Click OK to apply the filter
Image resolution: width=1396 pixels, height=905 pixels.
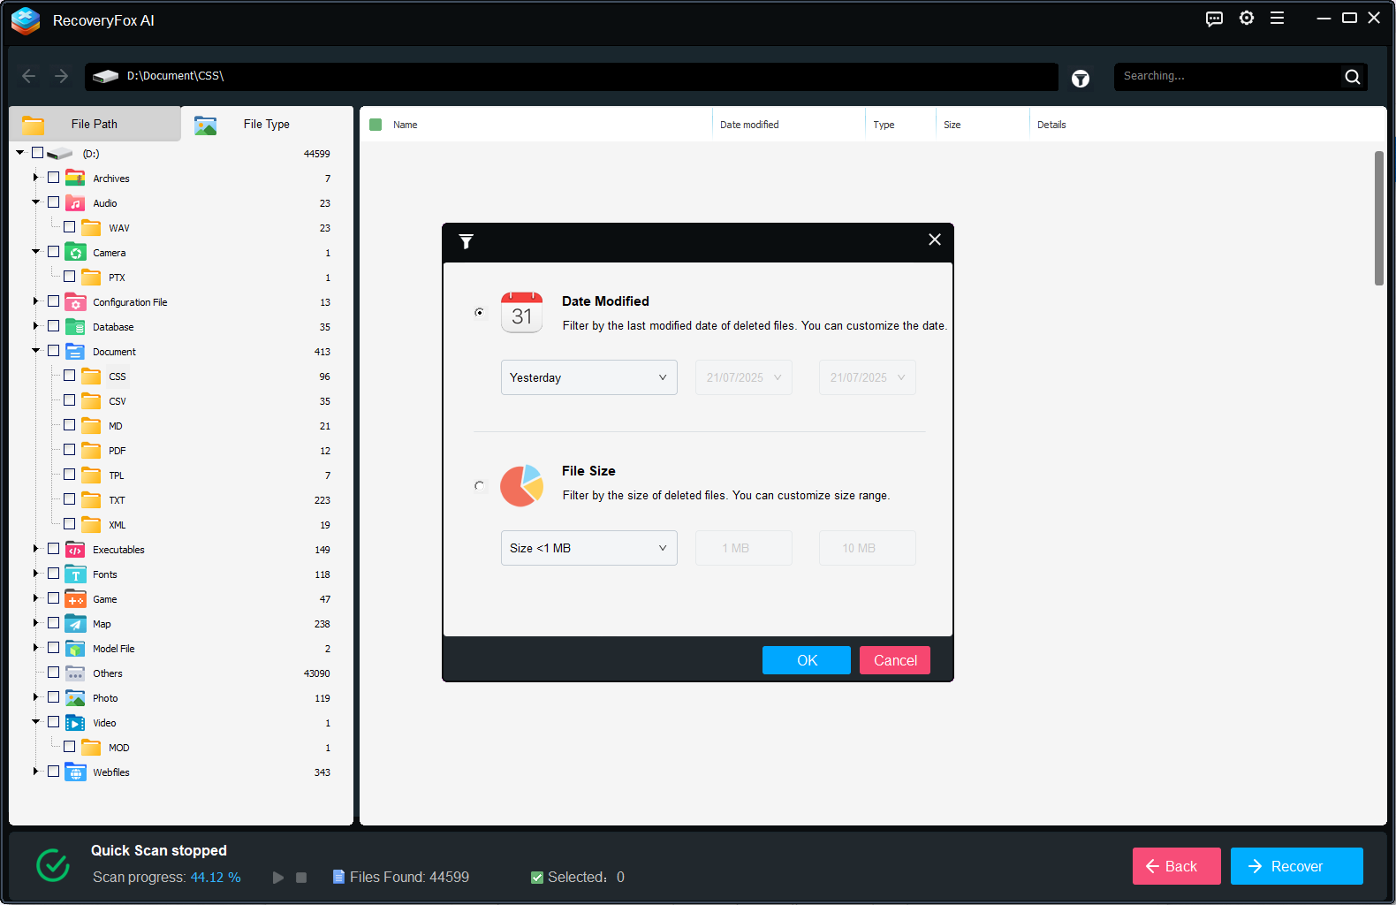tap(806, 660)
